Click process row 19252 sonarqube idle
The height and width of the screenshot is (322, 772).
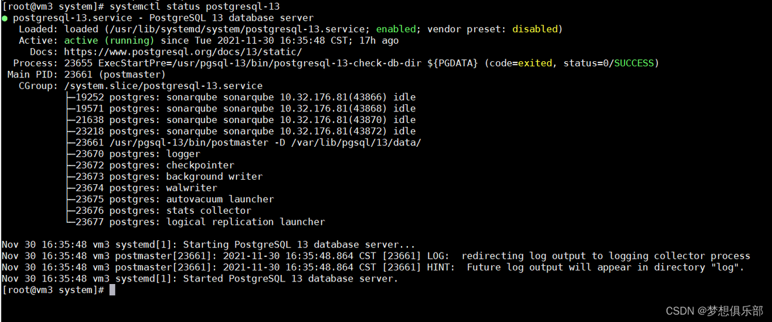coord(240,97)
